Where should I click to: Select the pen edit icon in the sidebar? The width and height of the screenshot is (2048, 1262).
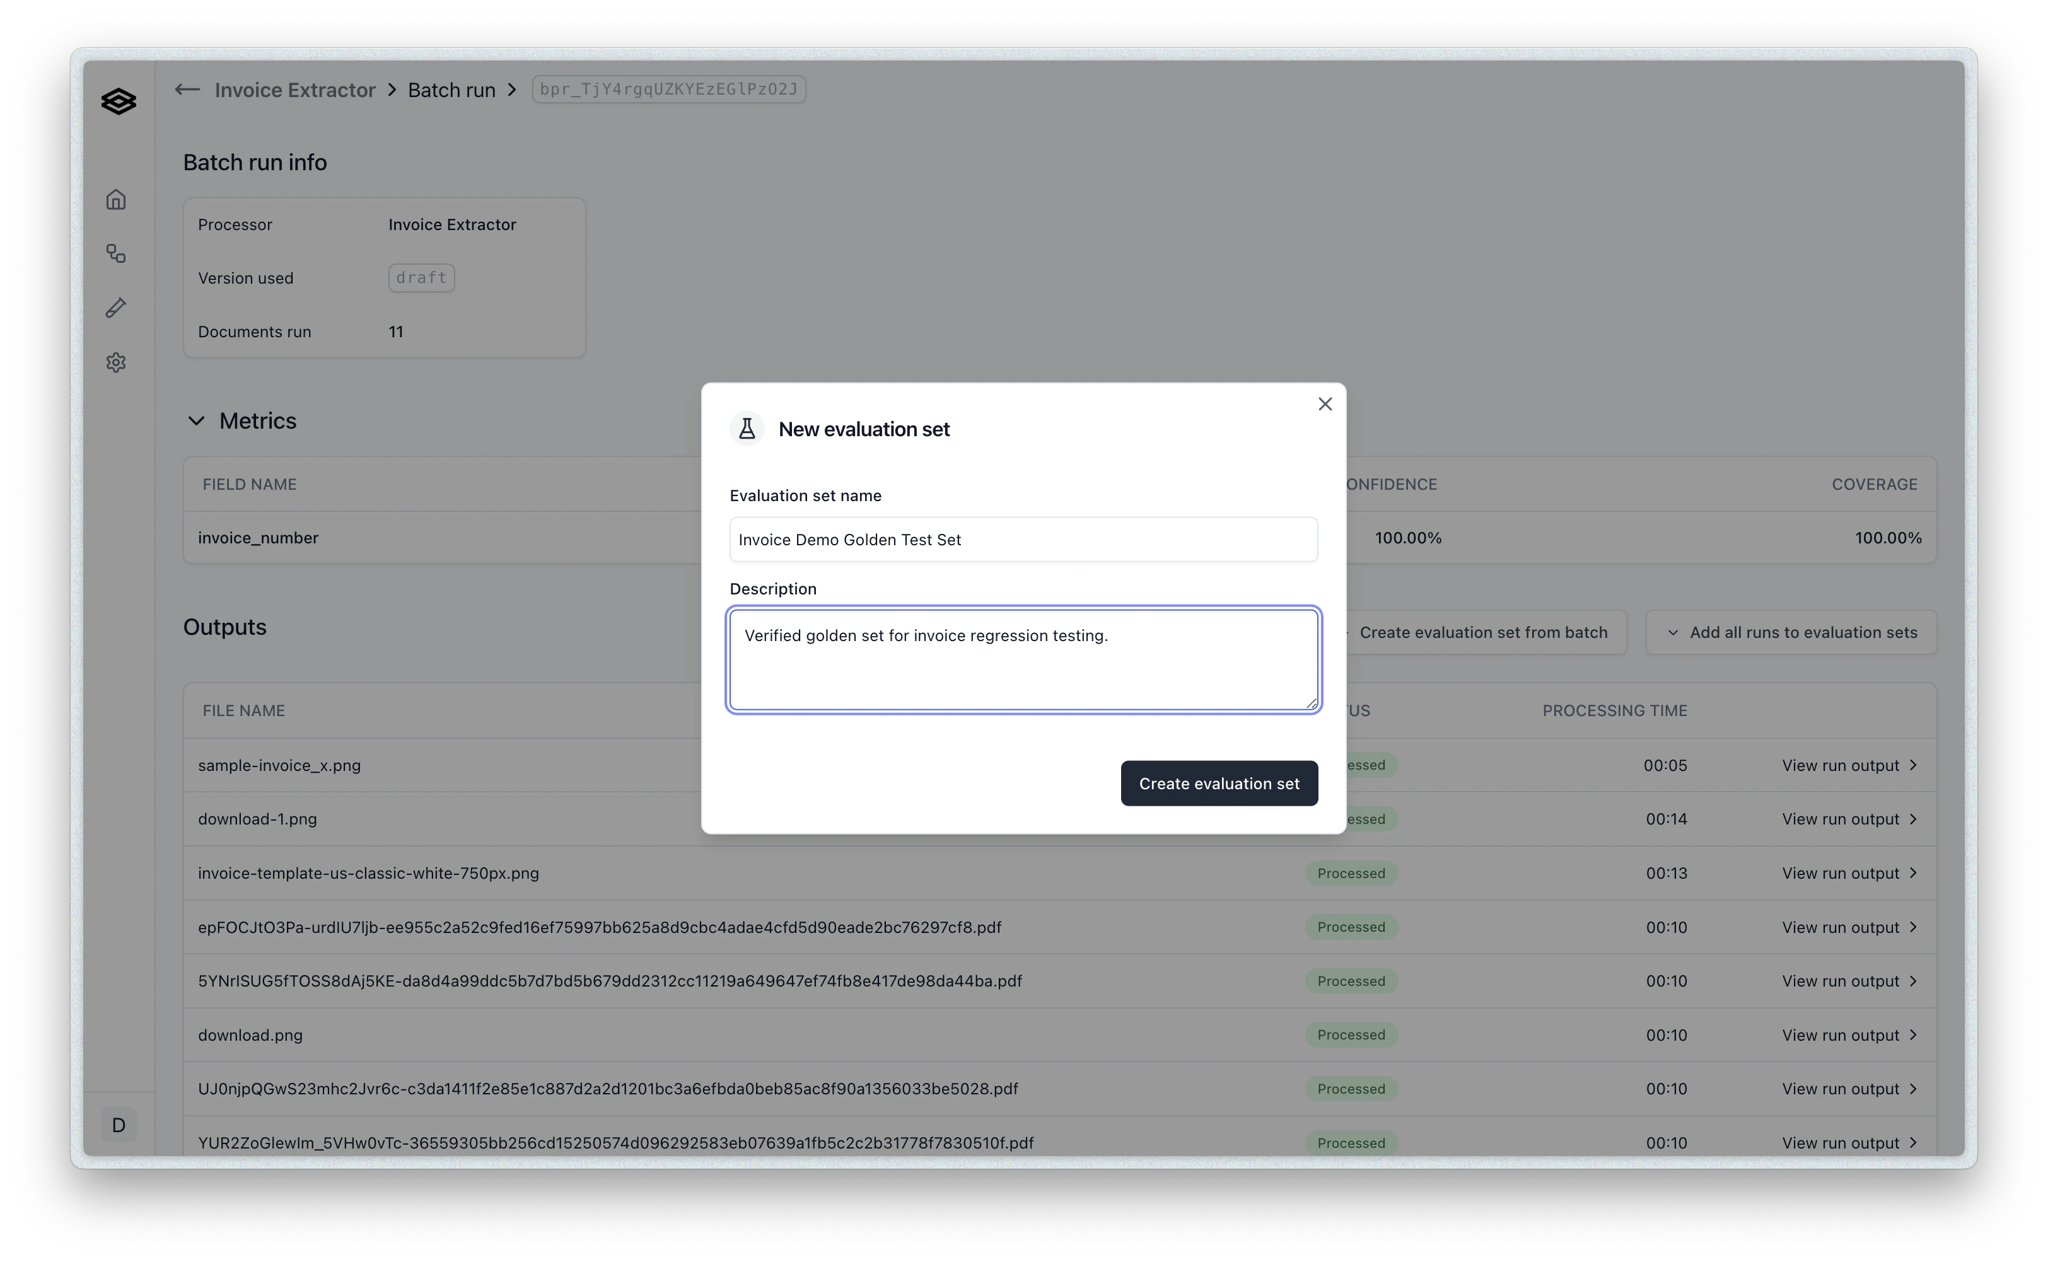tap(116, 308)
